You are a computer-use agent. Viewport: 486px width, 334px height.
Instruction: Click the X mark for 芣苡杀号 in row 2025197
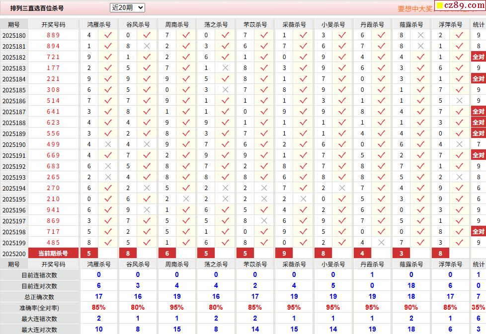[264, 221]
